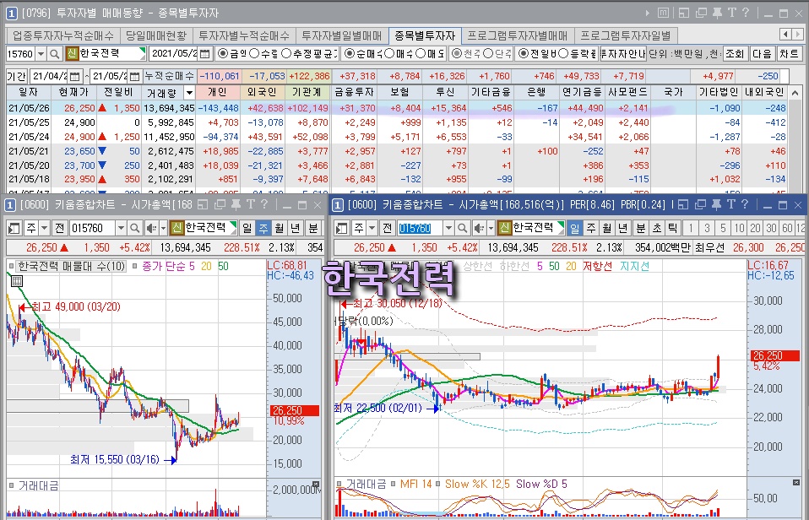The image size is (809, 520).
Task: Select the 전일비 radio option
Action: (x=524, y=54)
